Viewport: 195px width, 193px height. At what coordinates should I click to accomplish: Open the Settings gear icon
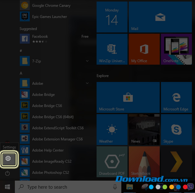pyautogui.click(x=8, y=158)
